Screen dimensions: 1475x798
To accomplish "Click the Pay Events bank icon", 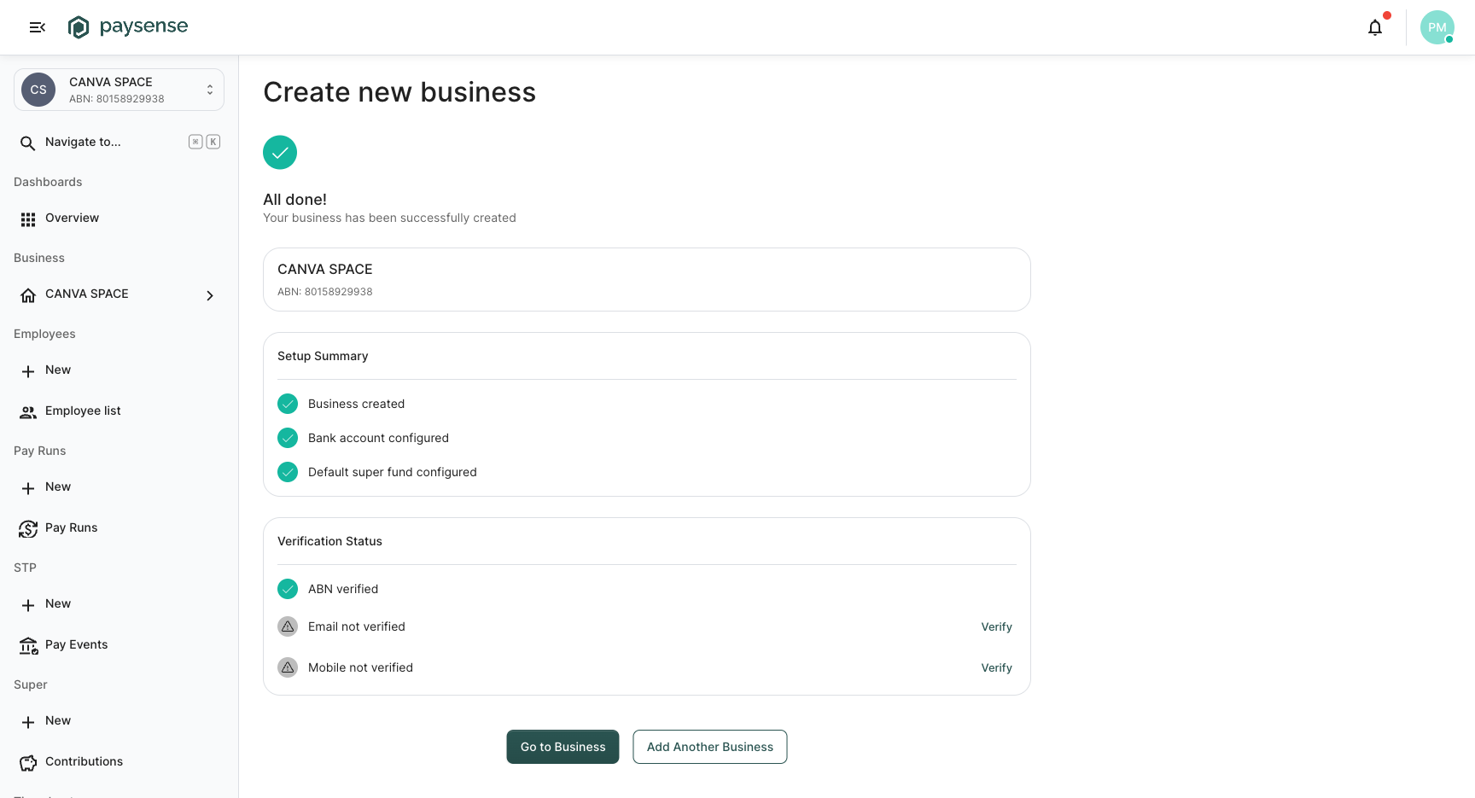I will (x=28, y=646).
